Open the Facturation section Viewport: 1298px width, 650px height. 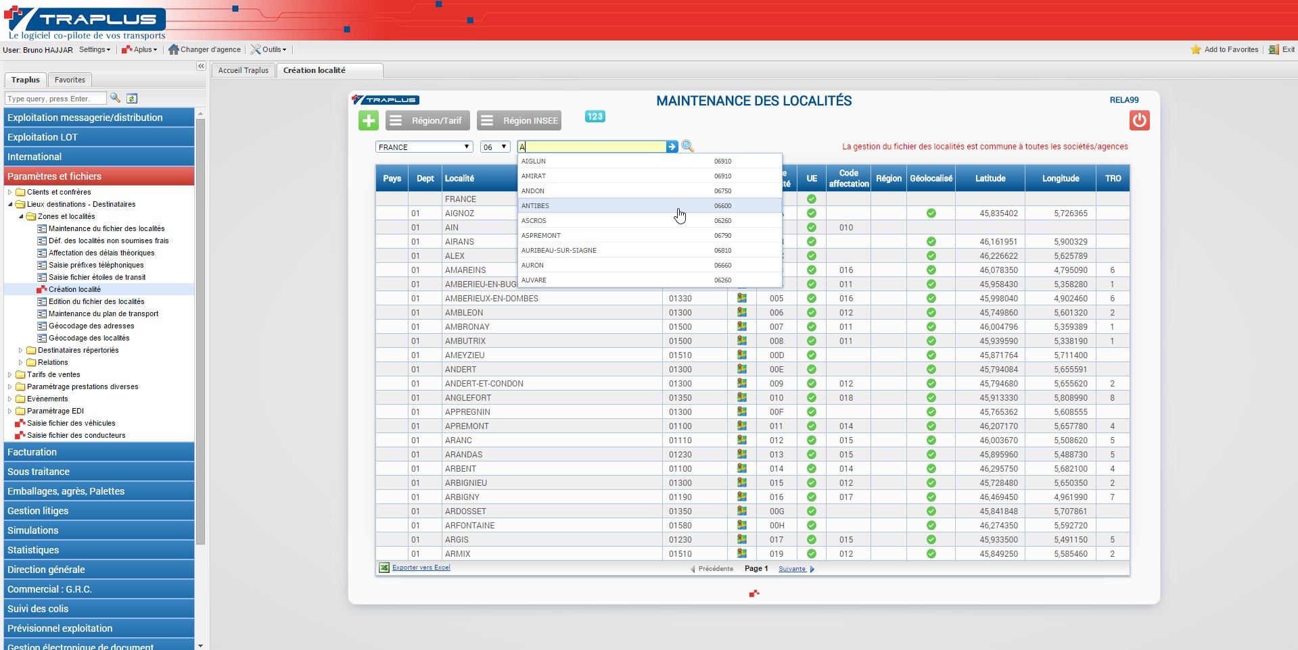99,452
